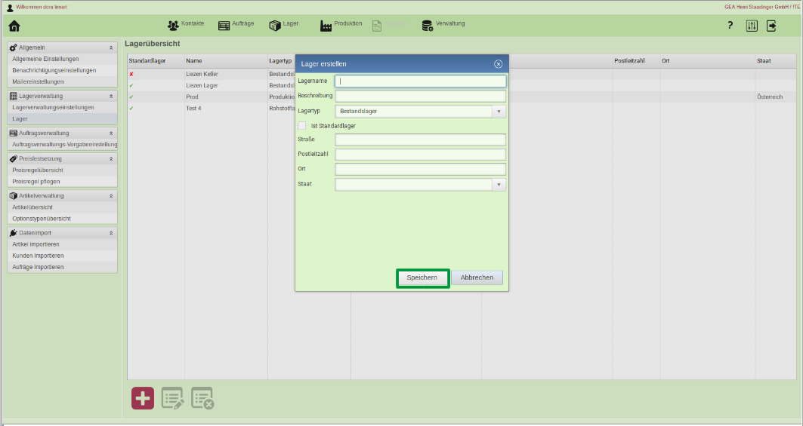Click the logout icon at top right

[x=771, y=26]
